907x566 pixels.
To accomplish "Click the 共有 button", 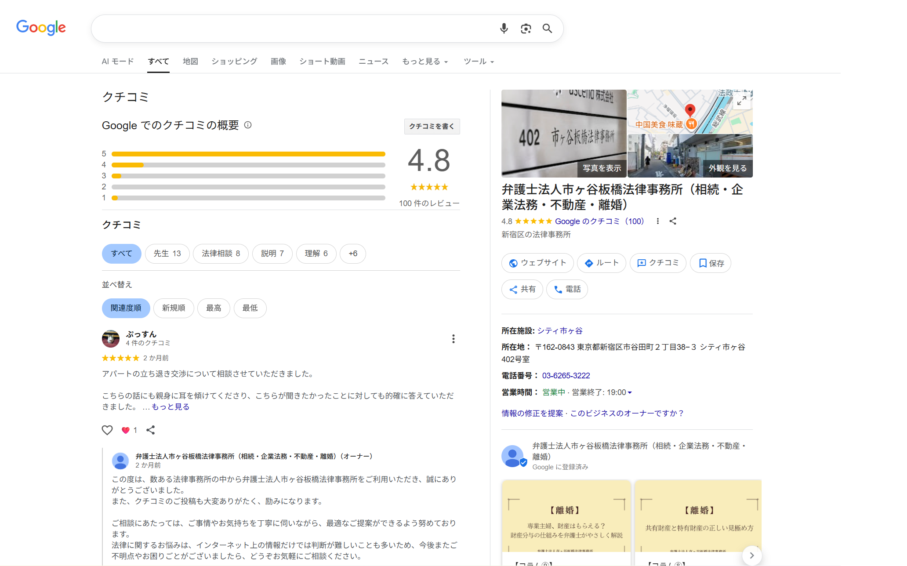I will pos(522,289).
